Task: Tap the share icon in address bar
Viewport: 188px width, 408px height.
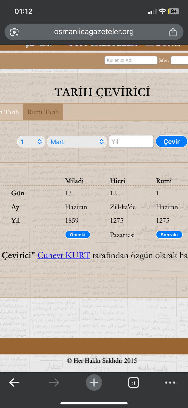Action: point(173,32)
